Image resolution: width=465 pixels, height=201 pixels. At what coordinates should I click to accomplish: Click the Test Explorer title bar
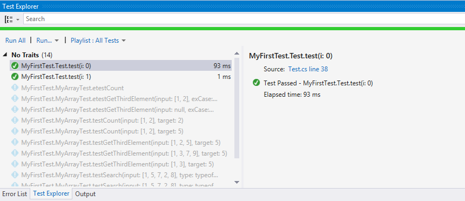[x=232, y=6]
